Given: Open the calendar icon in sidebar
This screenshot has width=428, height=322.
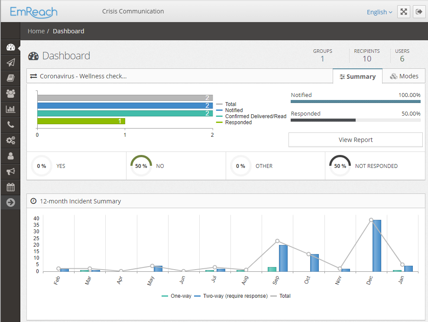Looking at the screenshot, I should pyautogui.click(x=10, y=187).
